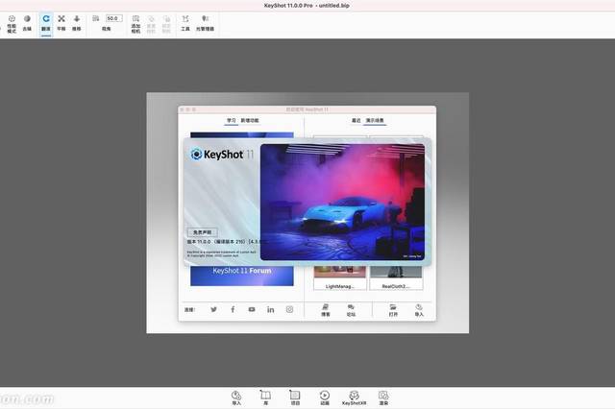Launch KeyShotXR from the bottom toolbar
This screenshot has height=409, width=615.
click(x=354, y=397)
